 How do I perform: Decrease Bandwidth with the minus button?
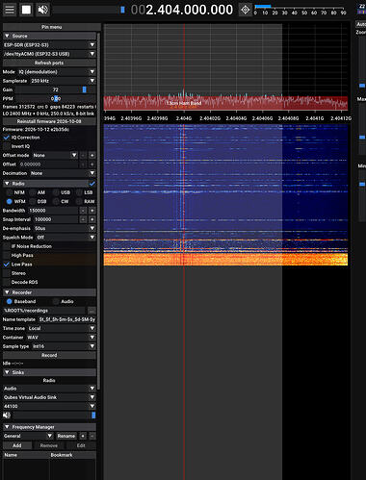tap(83, 211)
